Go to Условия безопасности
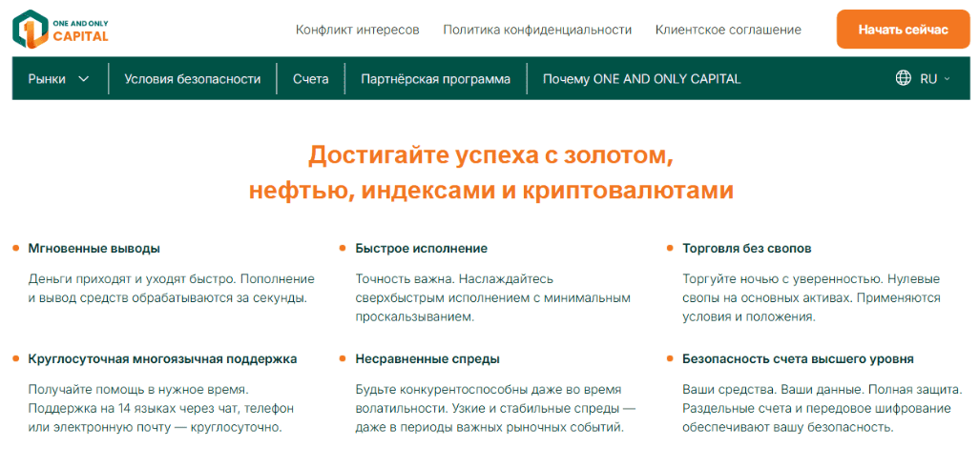Image resolution: width=979 pixels, height=468 pixels. pyautogui.click(x=193, y=79)
